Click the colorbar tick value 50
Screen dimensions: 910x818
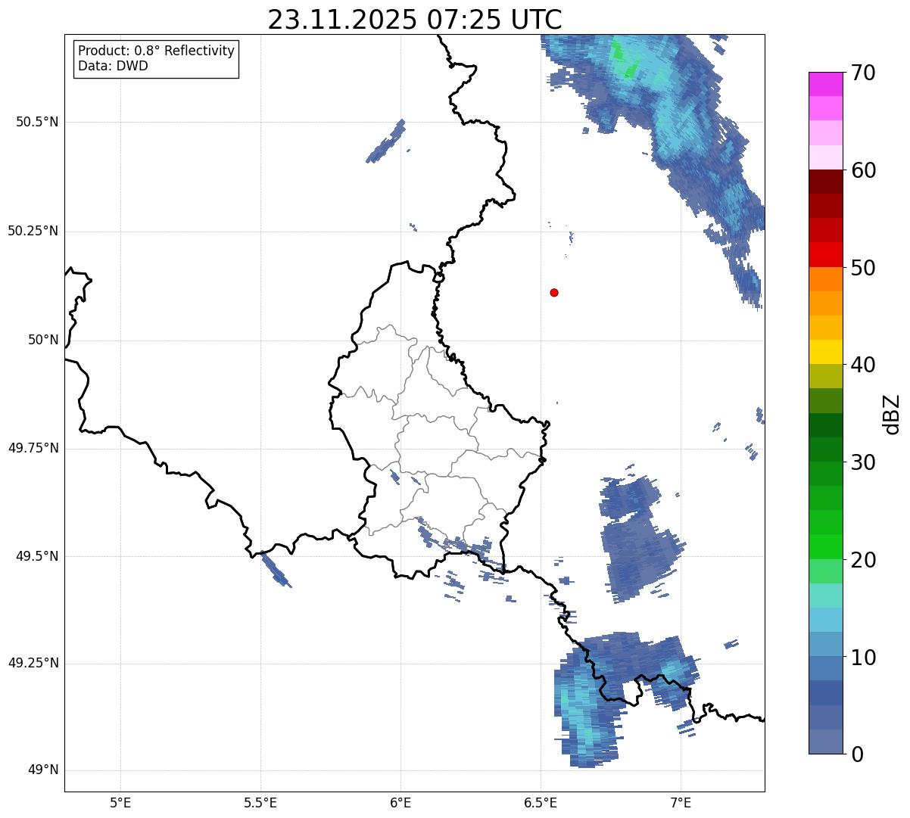863,268
